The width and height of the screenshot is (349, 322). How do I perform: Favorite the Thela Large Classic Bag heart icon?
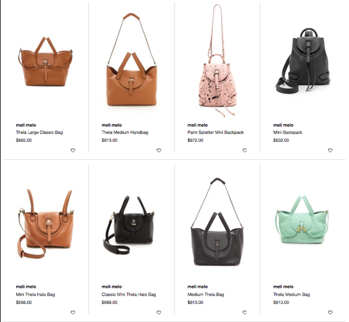pos(73,151)
